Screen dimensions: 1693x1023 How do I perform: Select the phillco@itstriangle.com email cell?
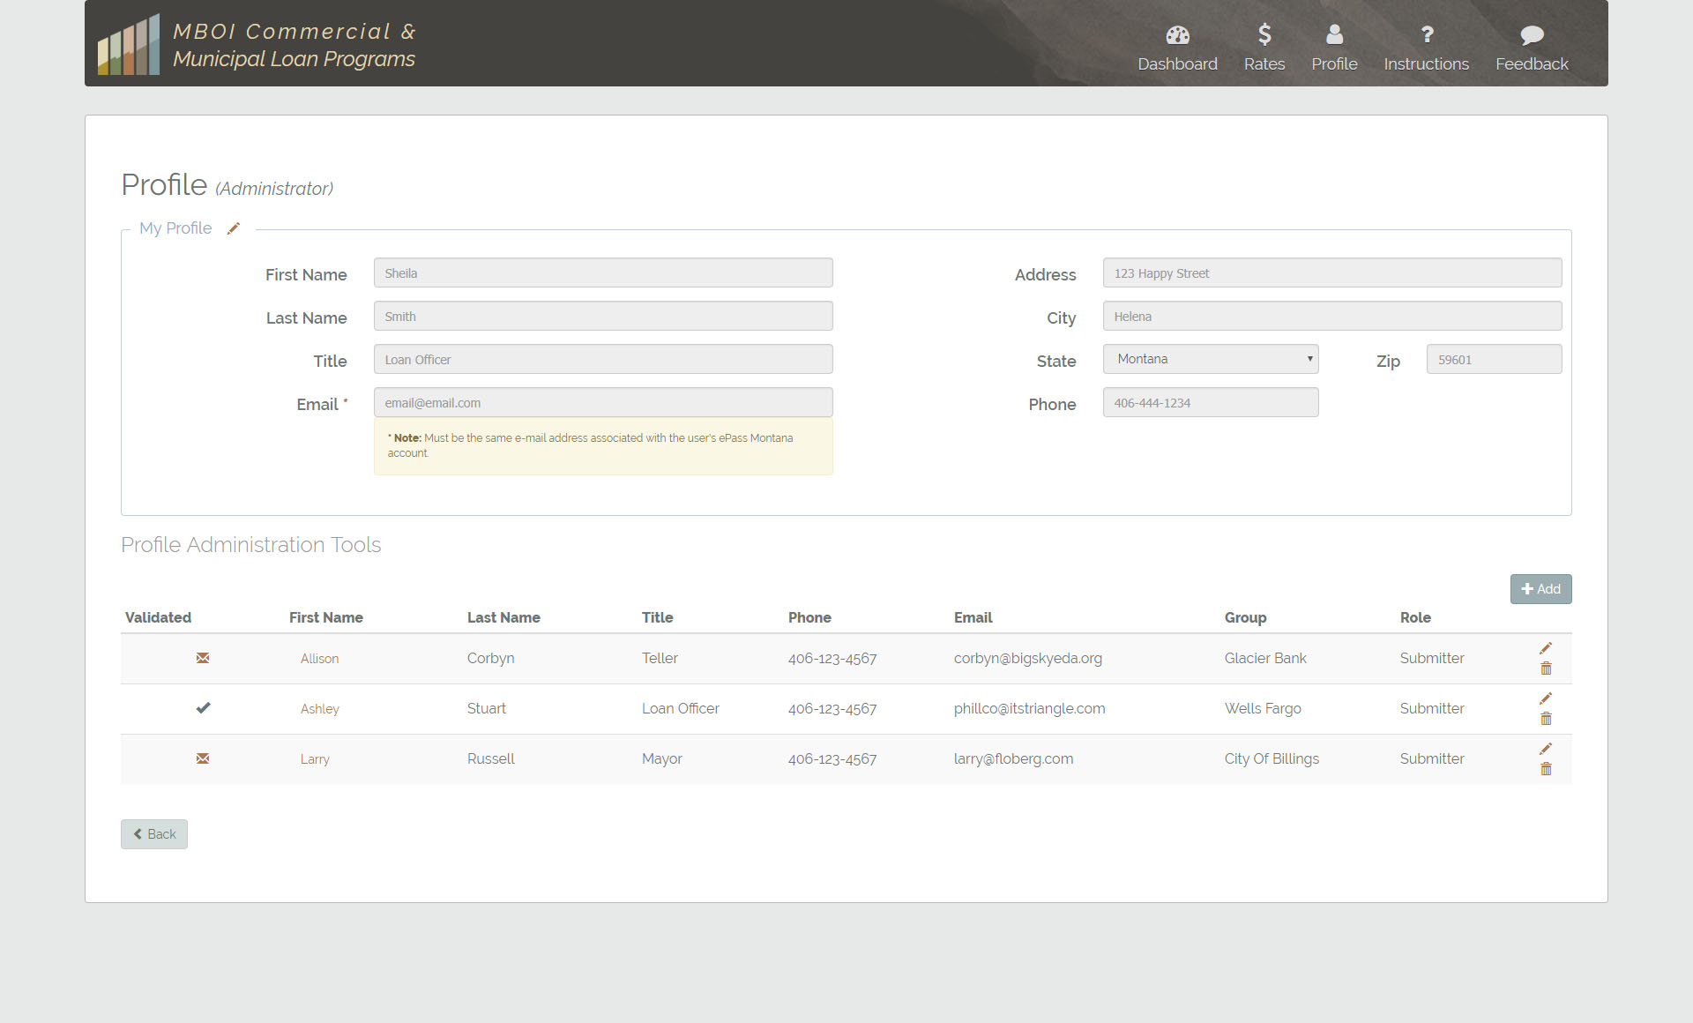[x=1029, y=708]
